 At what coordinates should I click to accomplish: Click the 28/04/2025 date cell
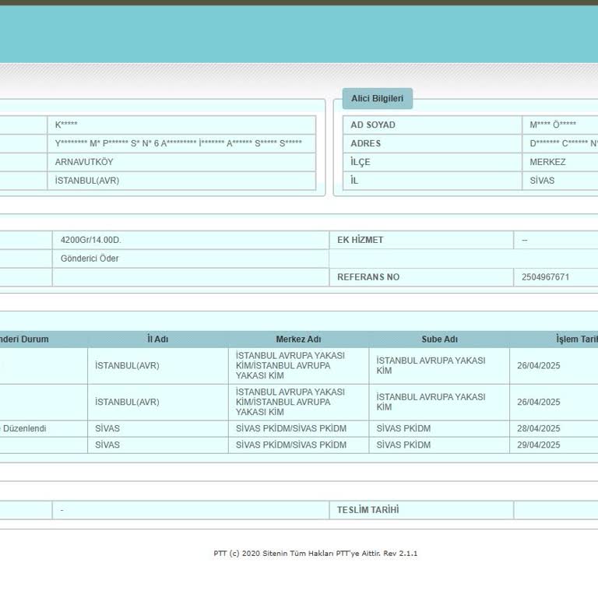coord(540,429)
